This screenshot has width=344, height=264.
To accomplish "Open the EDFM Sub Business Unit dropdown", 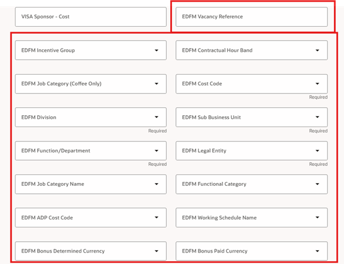I will (251, 117).
